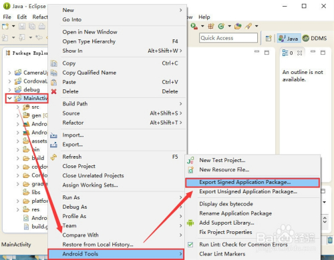Open the Android Tools submenu
Viewport: 334px width, 260px height.
[x=116, y=254]
